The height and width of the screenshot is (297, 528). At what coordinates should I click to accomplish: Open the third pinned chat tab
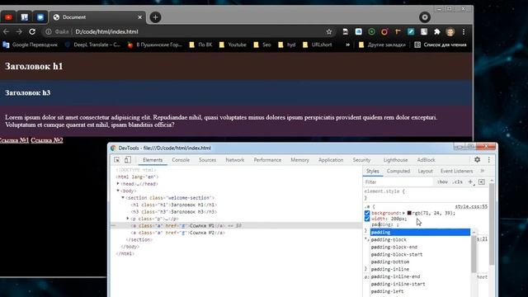pos(40,17)
